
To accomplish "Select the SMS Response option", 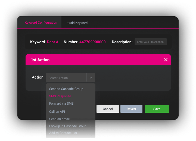I will (x=60, y=96).
